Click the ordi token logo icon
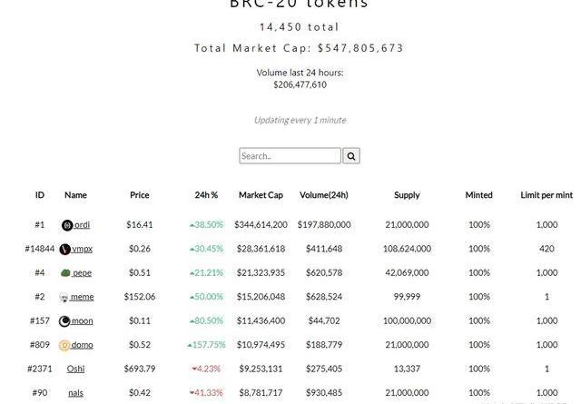Image resolution: width=581 pixels, height=404 pixels. pyautogui.click(x=67, y=225)
